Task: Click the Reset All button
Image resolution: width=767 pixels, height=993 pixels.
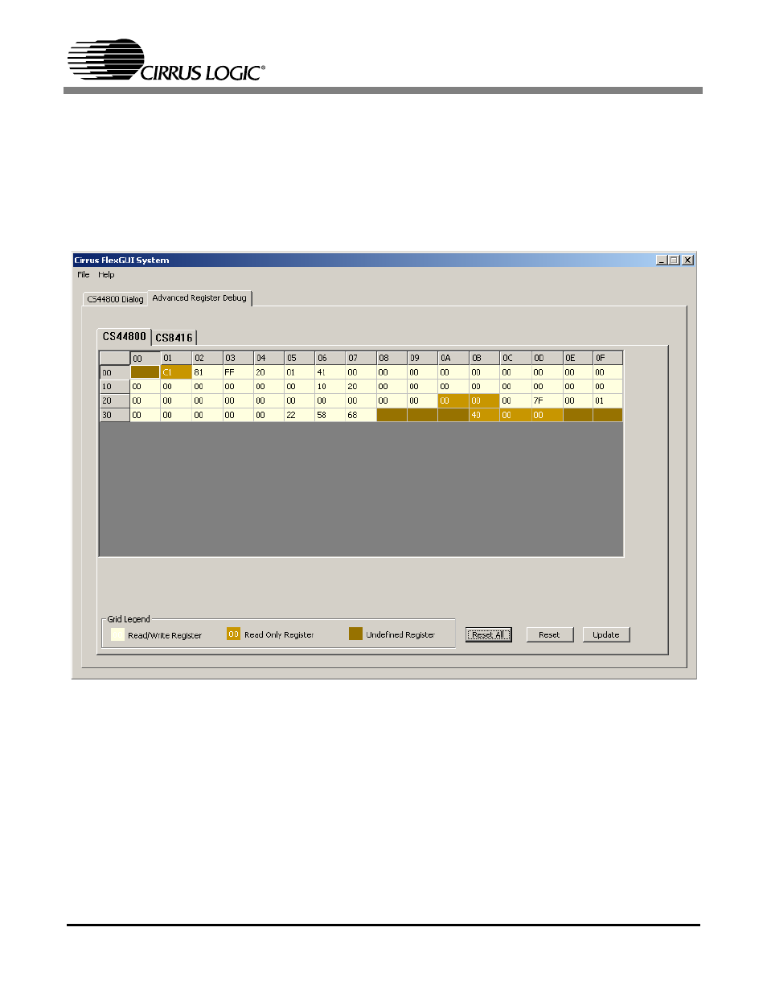Action: coord(489,634)
